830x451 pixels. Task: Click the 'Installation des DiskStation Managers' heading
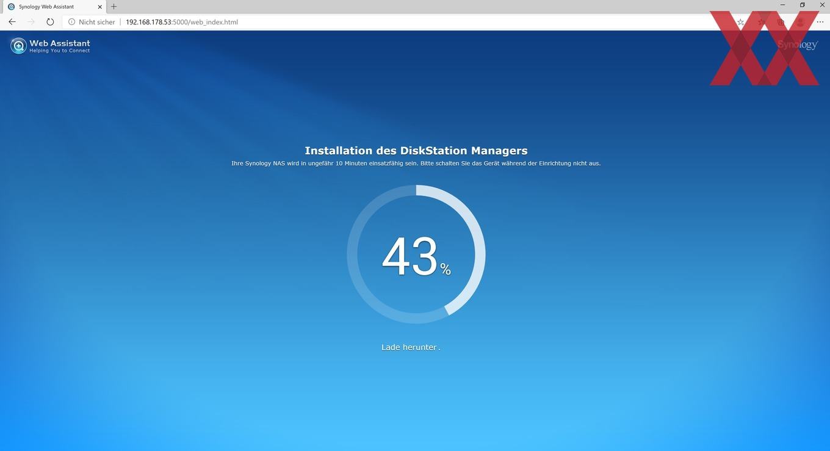pyautogui.click(x=416, y=151)
